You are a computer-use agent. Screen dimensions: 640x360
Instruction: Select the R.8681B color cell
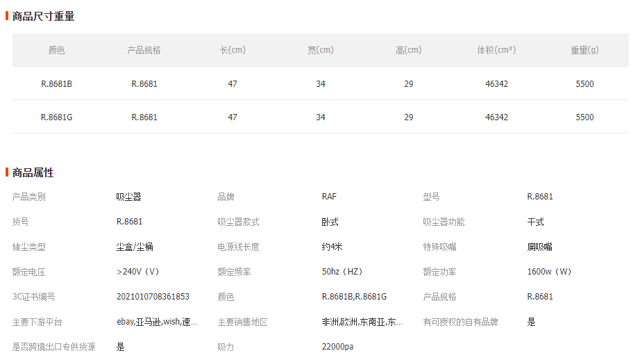coord(56,84)
